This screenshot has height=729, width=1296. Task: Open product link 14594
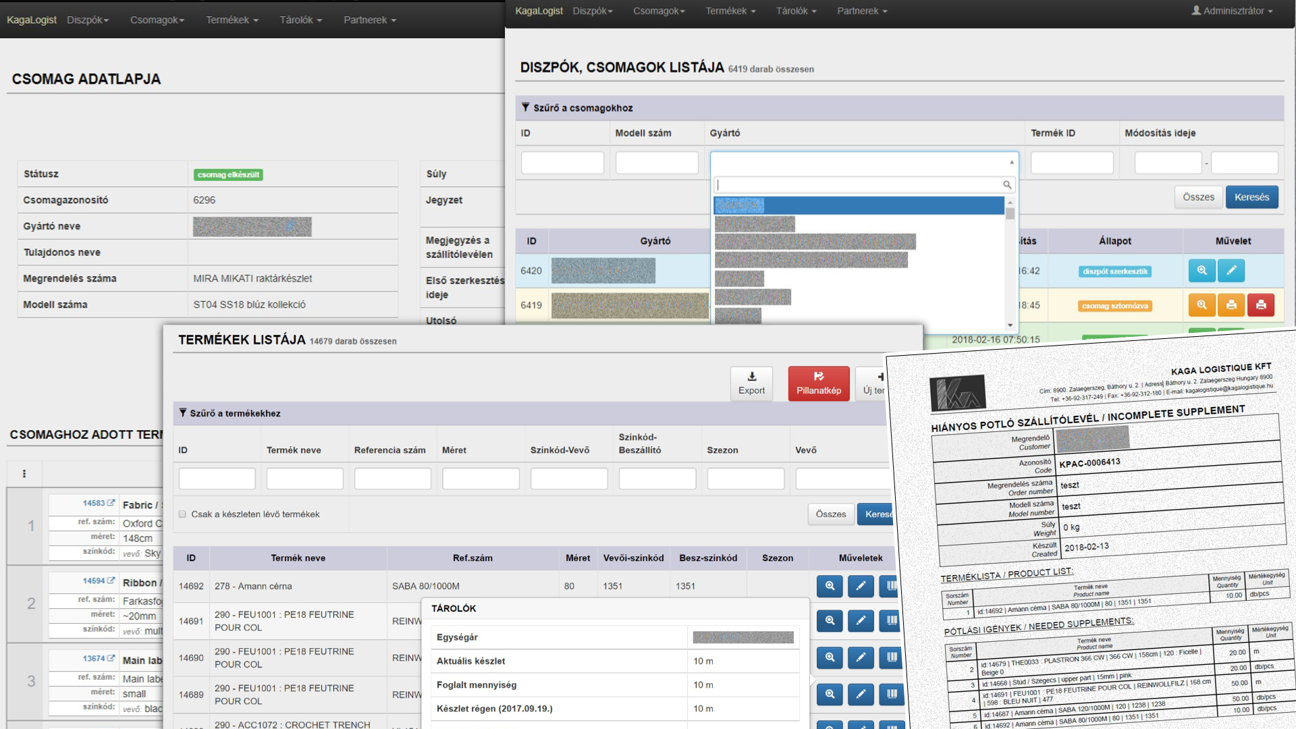point(99,580)
